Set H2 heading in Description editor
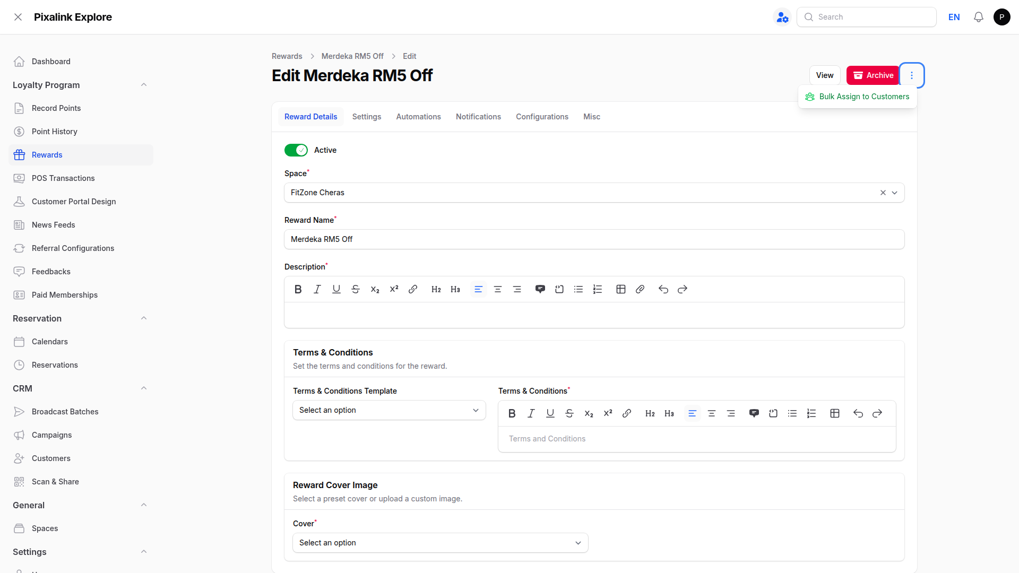Viewport: 1019px width, 573px height. 436,289
